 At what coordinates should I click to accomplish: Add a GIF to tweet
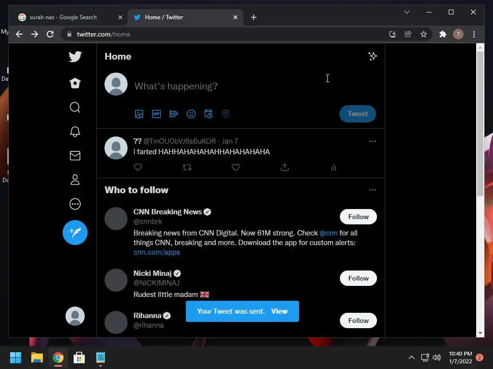pos(156,114)
